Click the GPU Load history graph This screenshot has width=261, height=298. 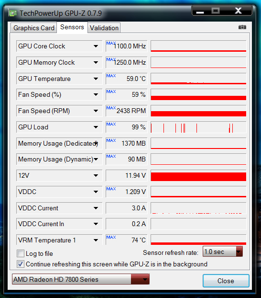[198, 127]
